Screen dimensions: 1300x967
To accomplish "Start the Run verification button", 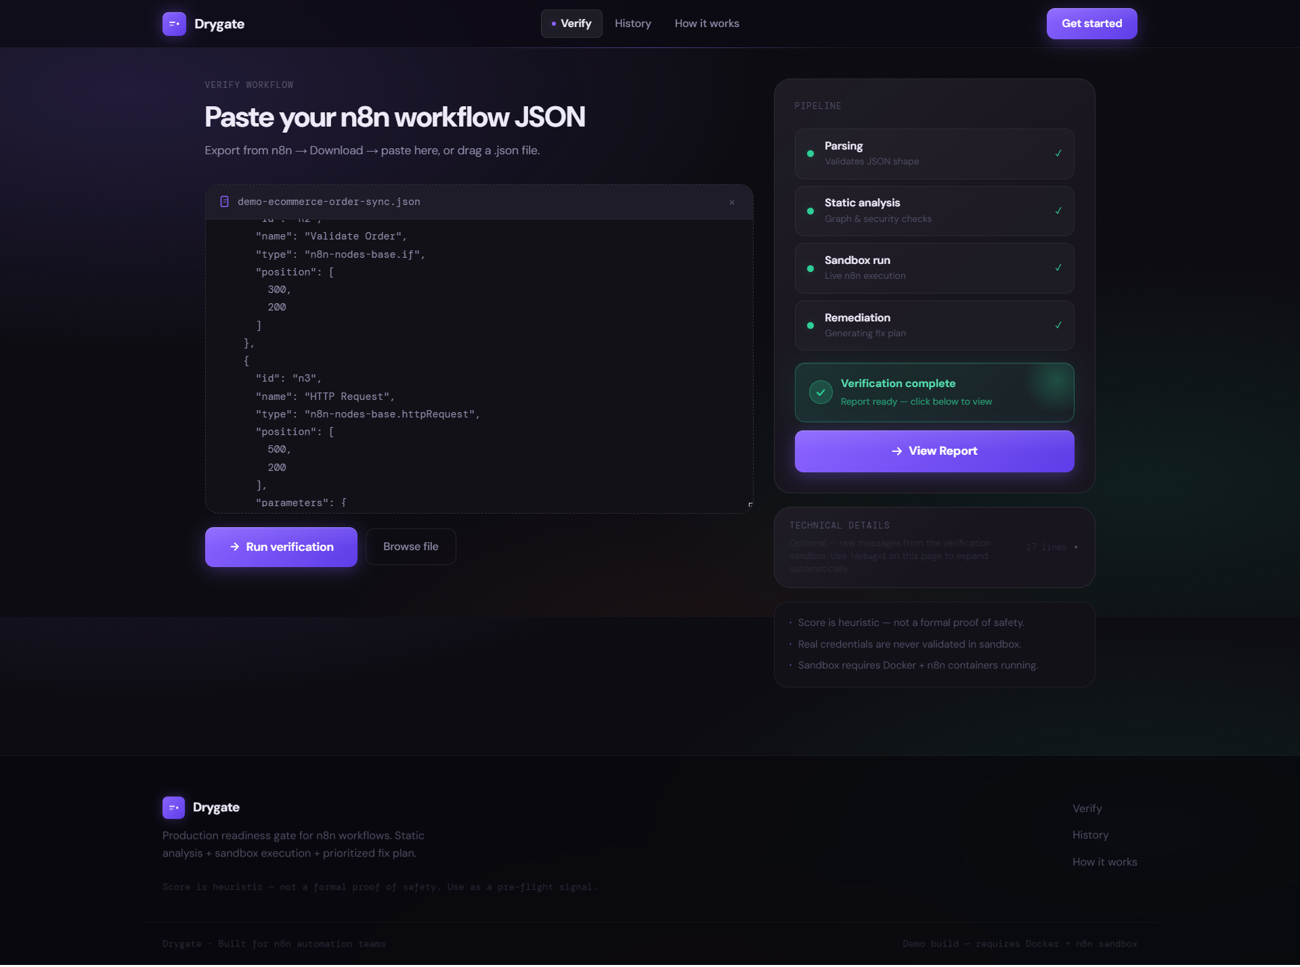I will pos(281,547).
